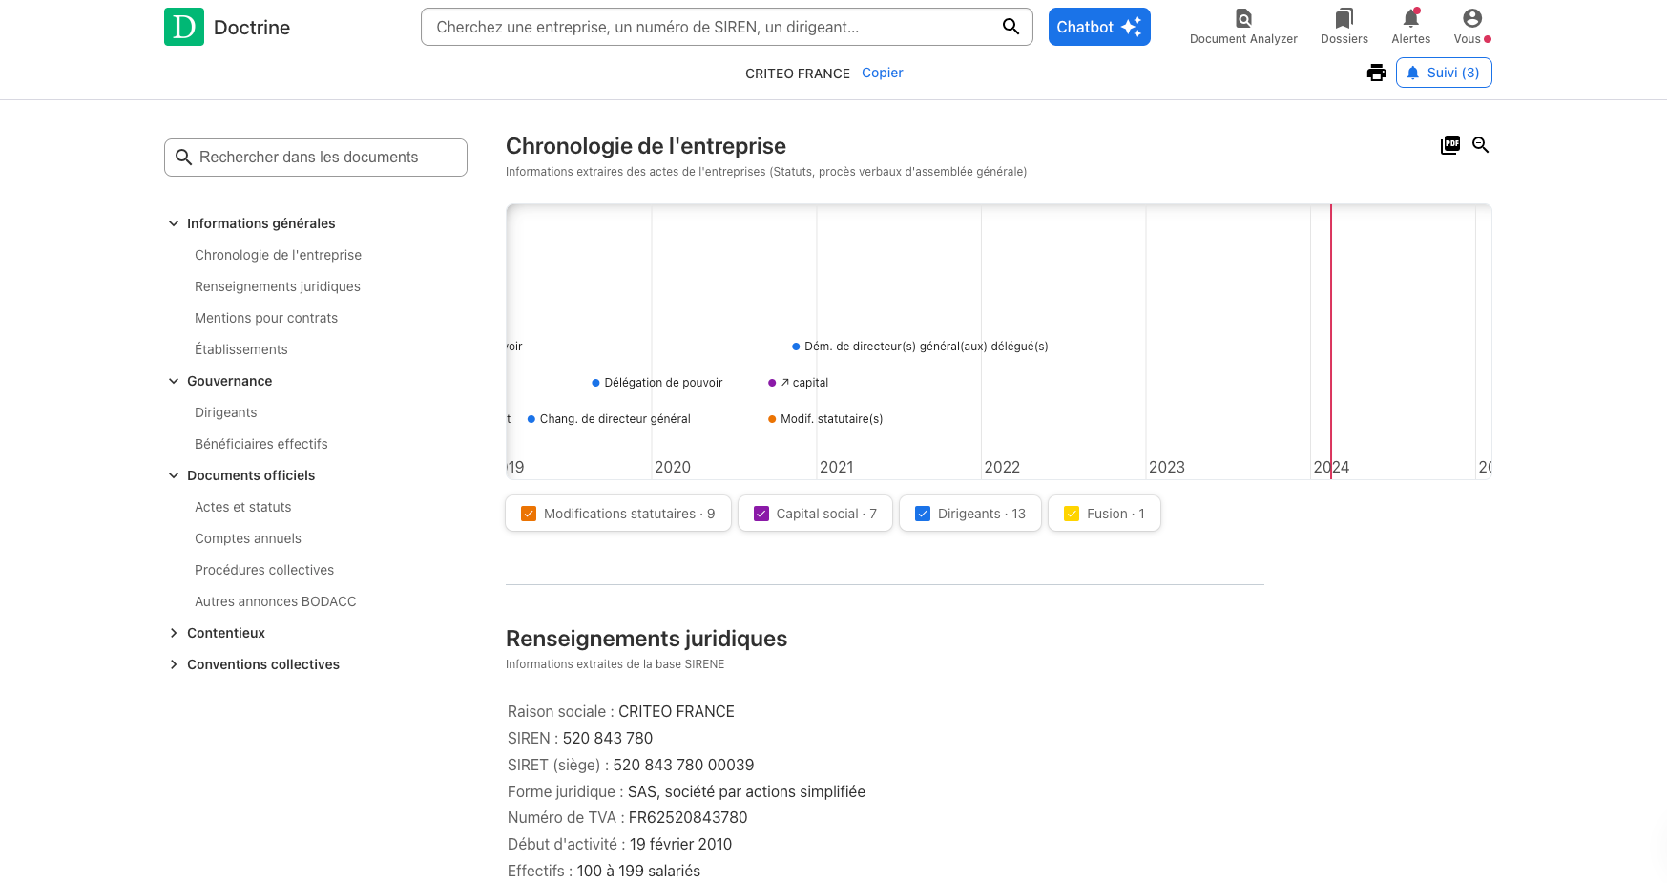This screenshot has height=883, width=1667.
Task: Click the timeline zoom-out magnifier icon
Action: (x=1481, y=145)
